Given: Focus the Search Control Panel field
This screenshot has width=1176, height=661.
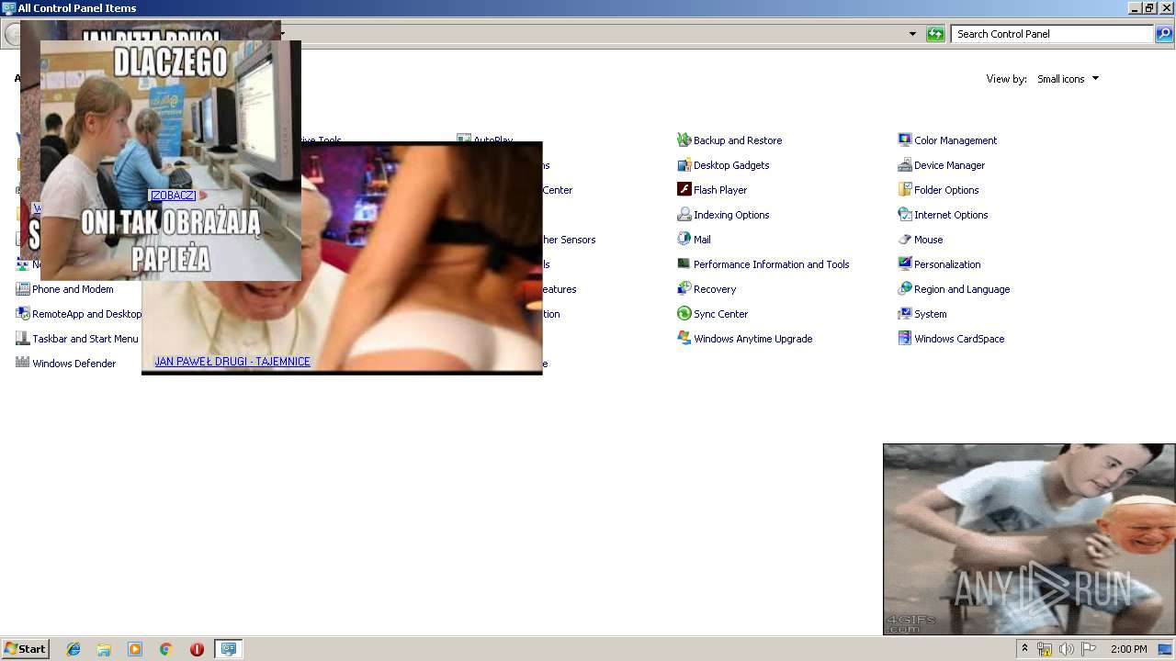Looking at the screenshot, I should (1052, 34).
